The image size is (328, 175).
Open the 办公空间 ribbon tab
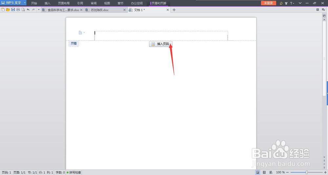pos(137,3)
